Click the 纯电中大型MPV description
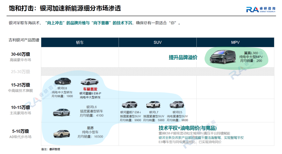This screenshot has width=282, height=154. [x=251, y=57]
